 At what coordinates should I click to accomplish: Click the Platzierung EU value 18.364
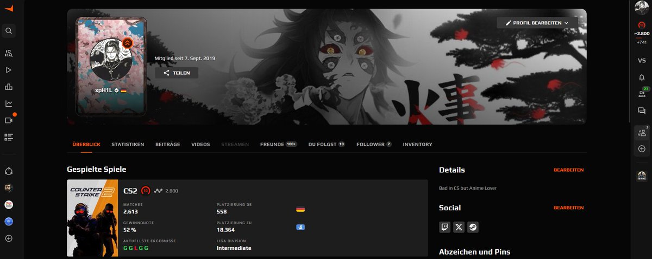(x=225, y=230)
